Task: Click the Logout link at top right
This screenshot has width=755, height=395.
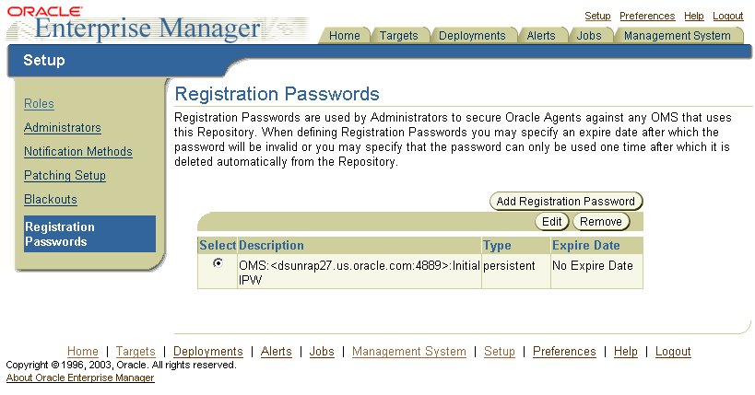Action: point(727,16)
